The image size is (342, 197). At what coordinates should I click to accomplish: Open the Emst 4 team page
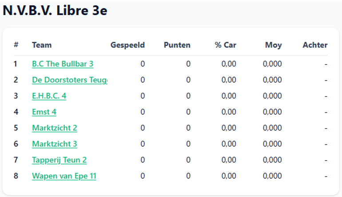pos(44,112)
